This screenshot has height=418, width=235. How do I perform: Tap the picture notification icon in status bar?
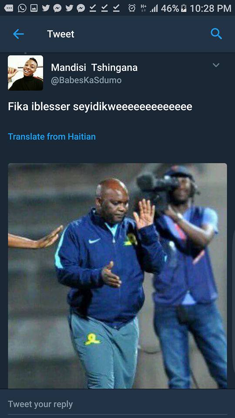tap(34, 8)
